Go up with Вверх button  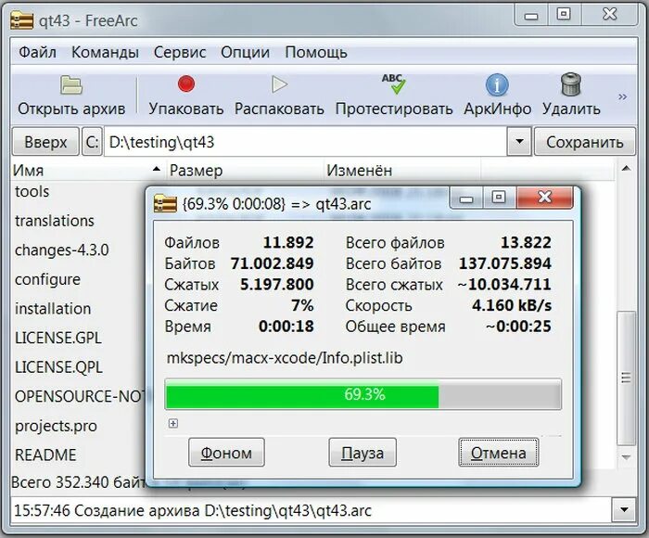[x=45, y=142]
